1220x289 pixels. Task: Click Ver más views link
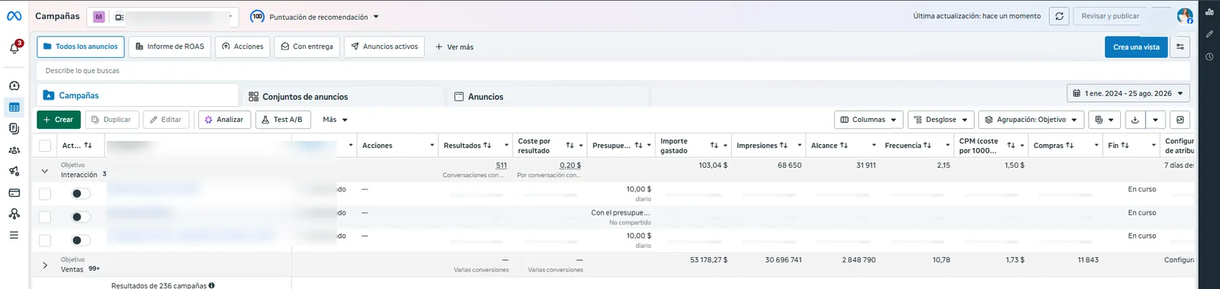coord(454,47)
